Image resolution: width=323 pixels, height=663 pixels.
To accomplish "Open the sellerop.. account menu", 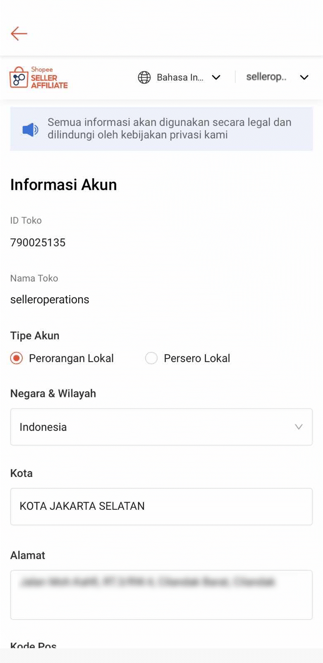I will 266,77.
